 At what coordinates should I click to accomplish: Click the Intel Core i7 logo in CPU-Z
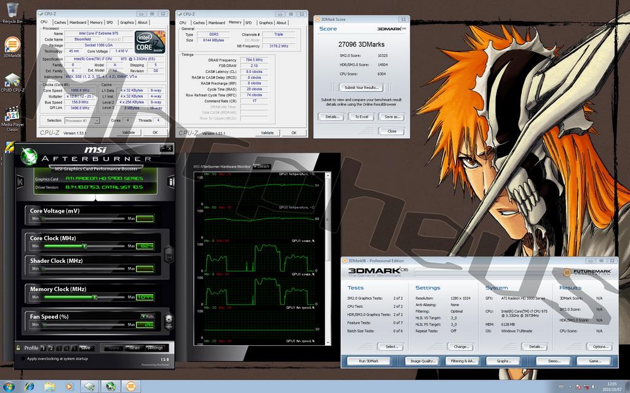pos(149,42)
